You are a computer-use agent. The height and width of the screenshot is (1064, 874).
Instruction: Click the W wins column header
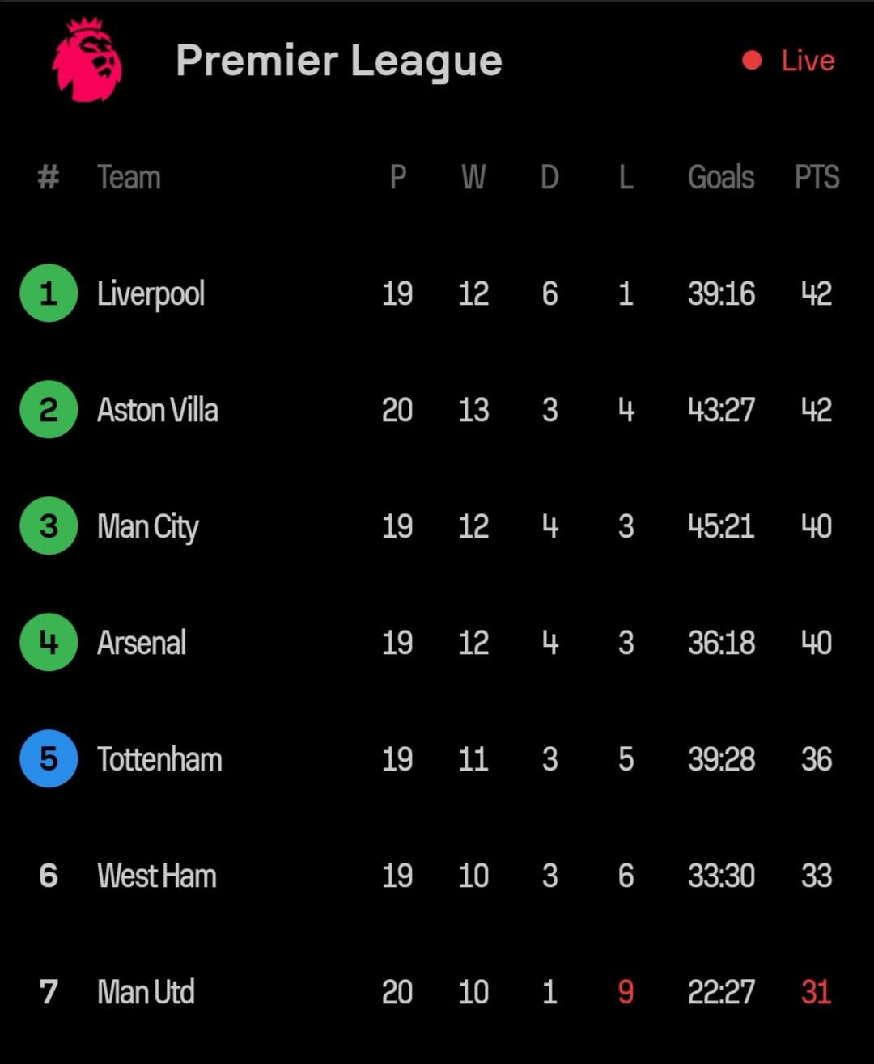point(473,177)
